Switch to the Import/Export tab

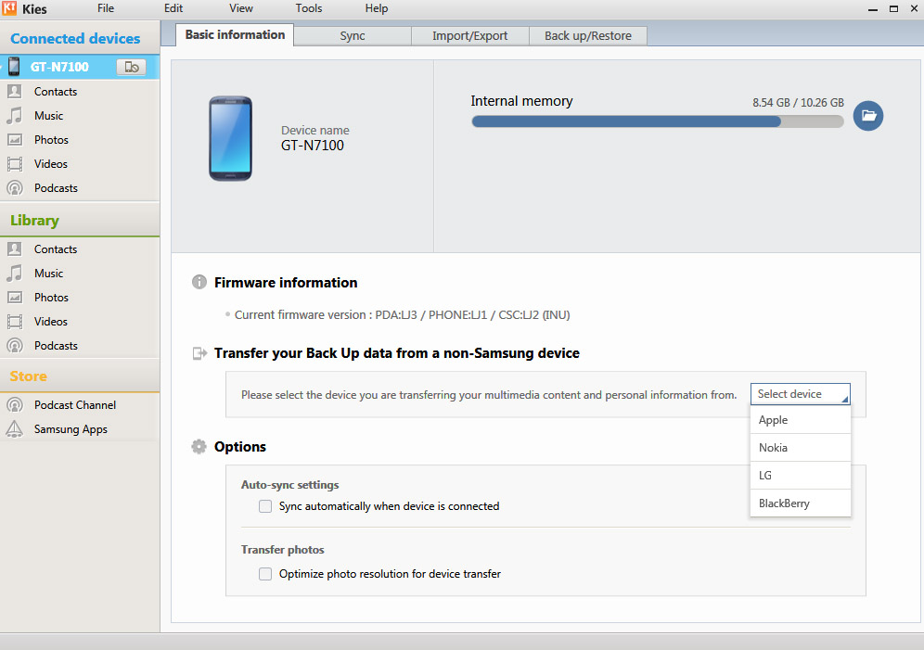coord(469,36)
